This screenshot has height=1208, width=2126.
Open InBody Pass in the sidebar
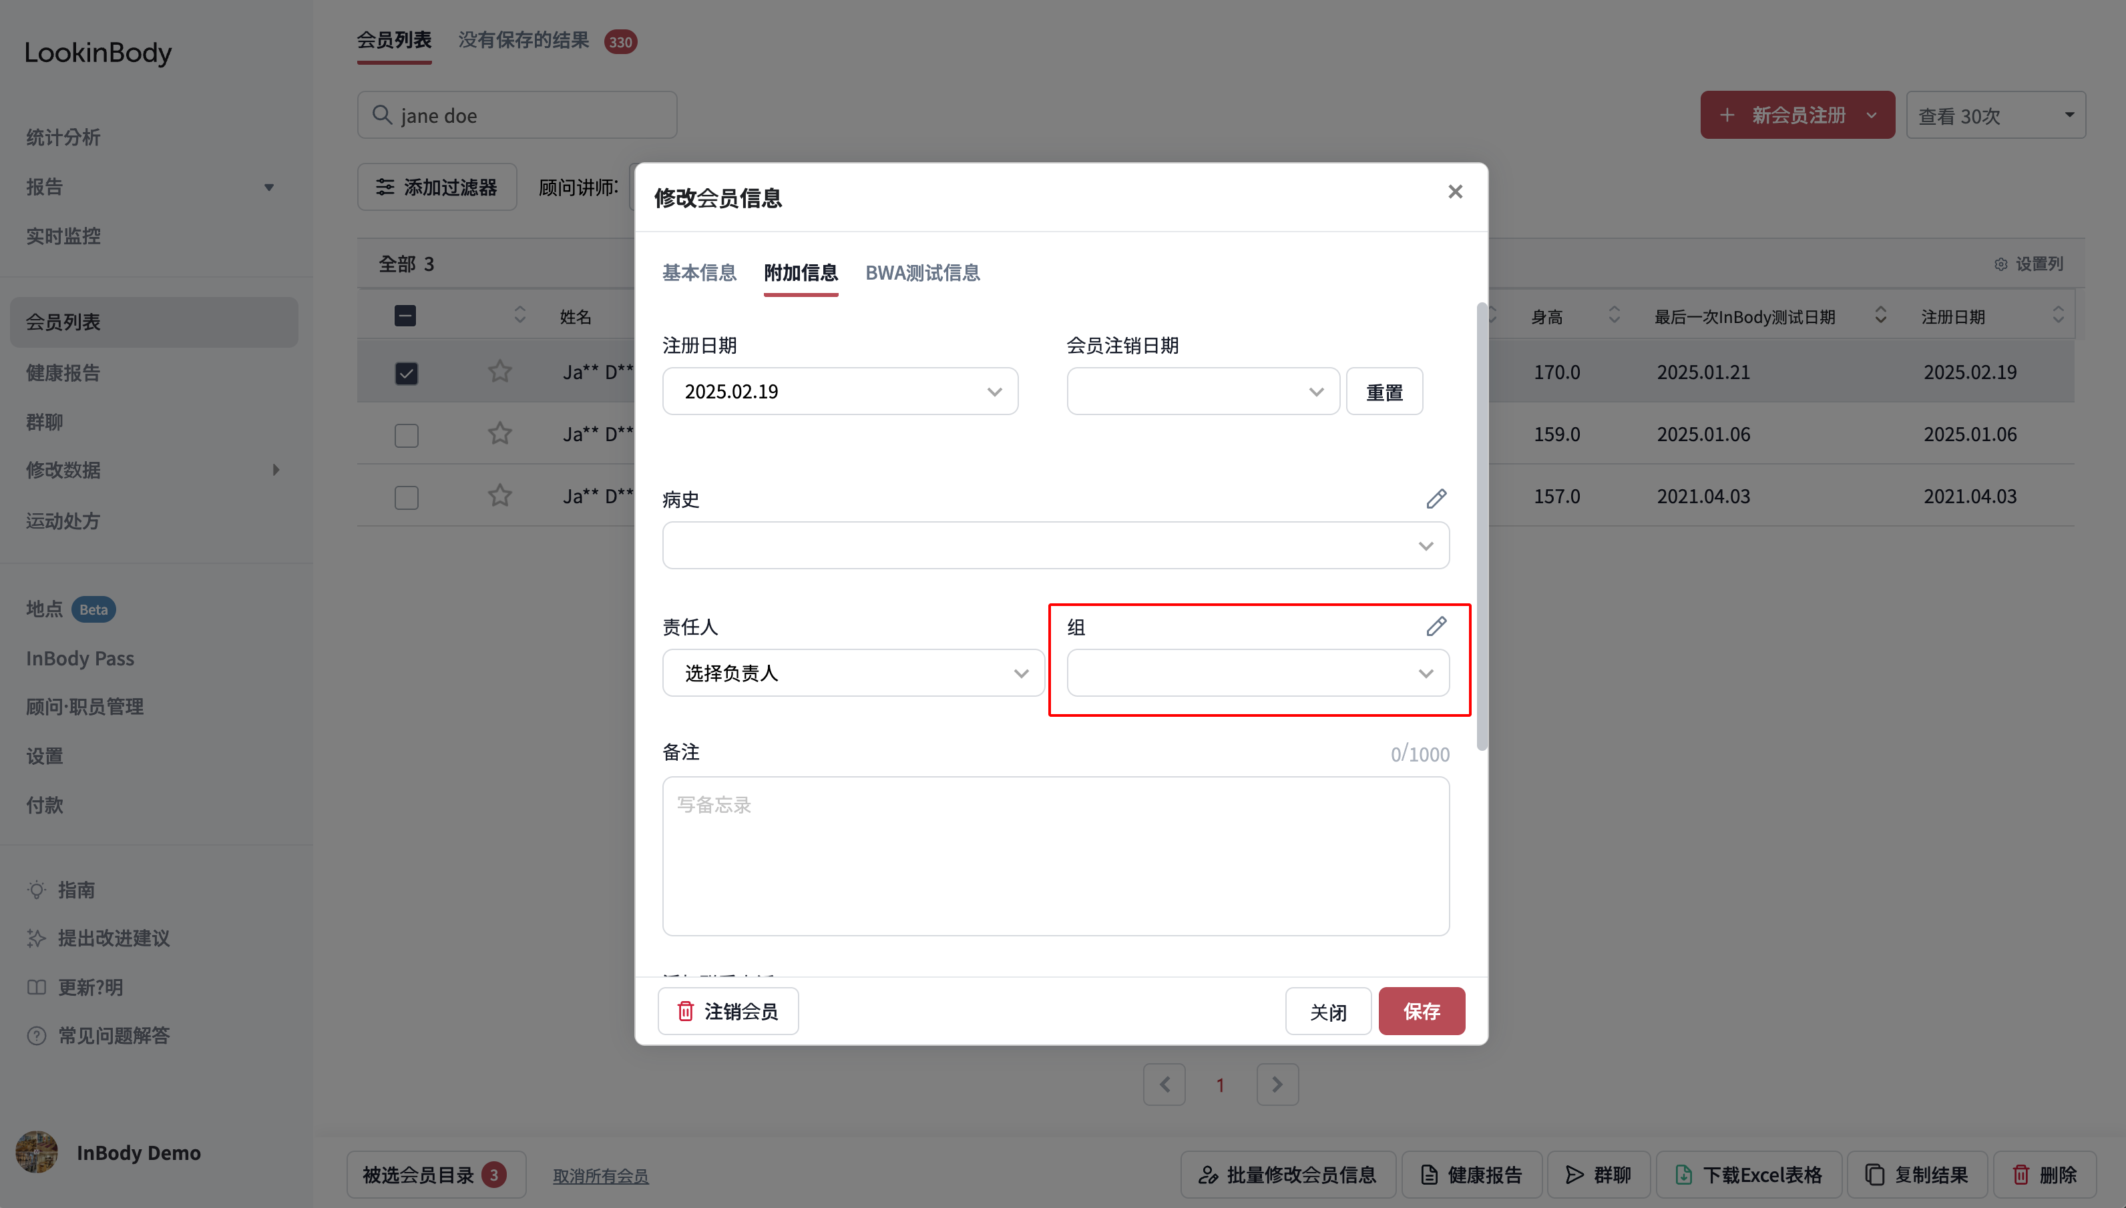click(x=79, y=658)
